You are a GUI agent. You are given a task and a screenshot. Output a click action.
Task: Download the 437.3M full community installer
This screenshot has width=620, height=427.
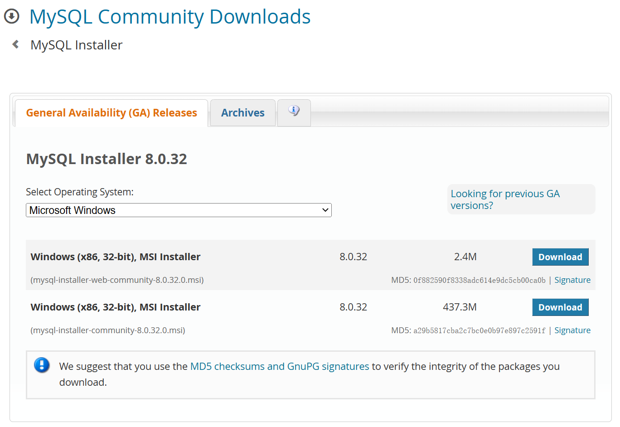coord(560,307)
